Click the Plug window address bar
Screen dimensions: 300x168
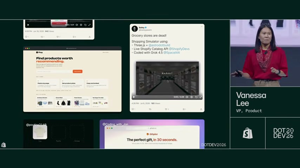pyautogui.click(x=72, y=48)
